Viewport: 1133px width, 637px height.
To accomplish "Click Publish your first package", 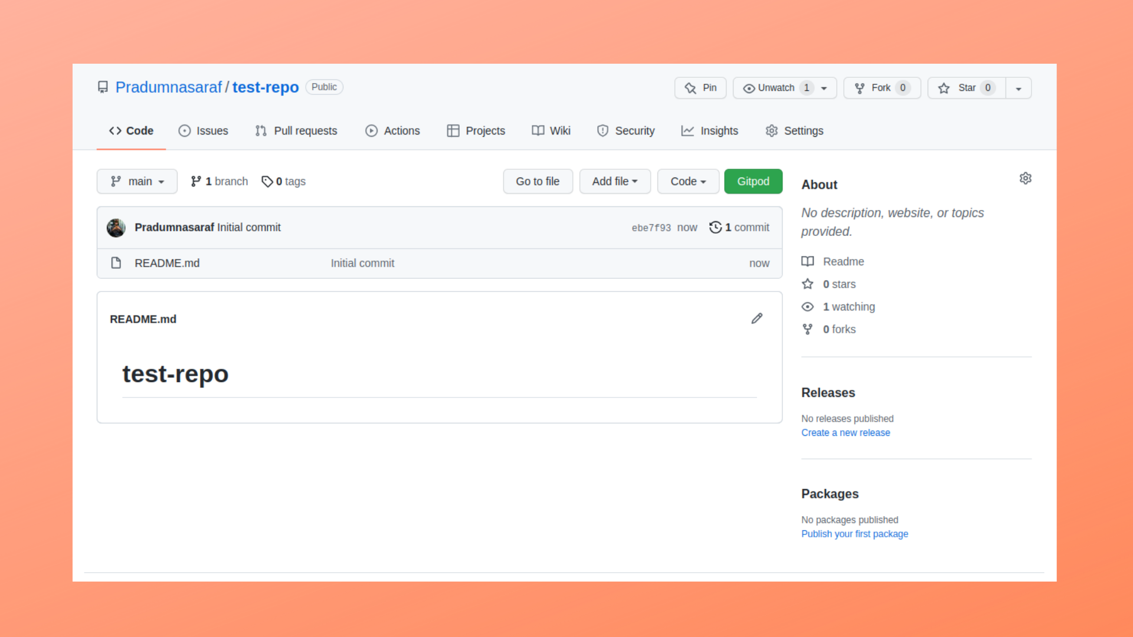I will point(854,534).
